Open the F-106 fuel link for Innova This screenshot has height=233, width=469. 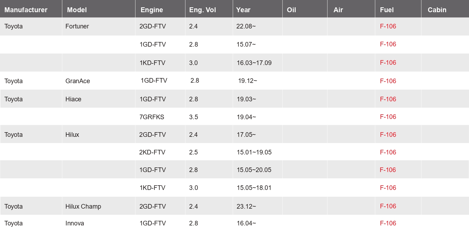[388, 223]
